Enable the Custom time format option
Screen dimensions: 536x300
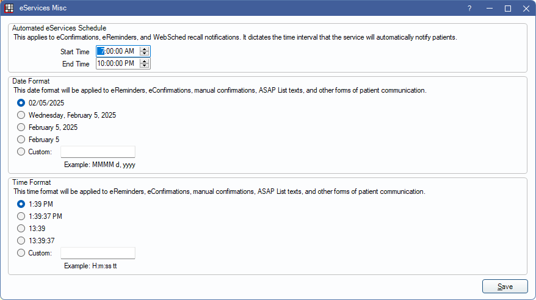point(21,253)
